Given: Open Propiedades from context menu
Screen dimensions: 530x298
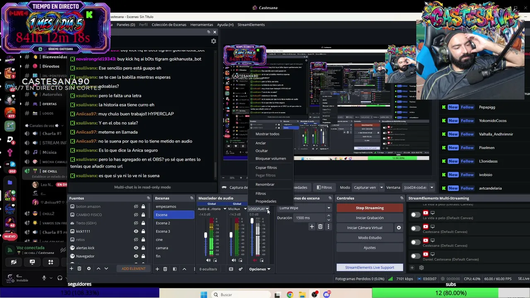Looking at the screenshot, I should [266, 201].
